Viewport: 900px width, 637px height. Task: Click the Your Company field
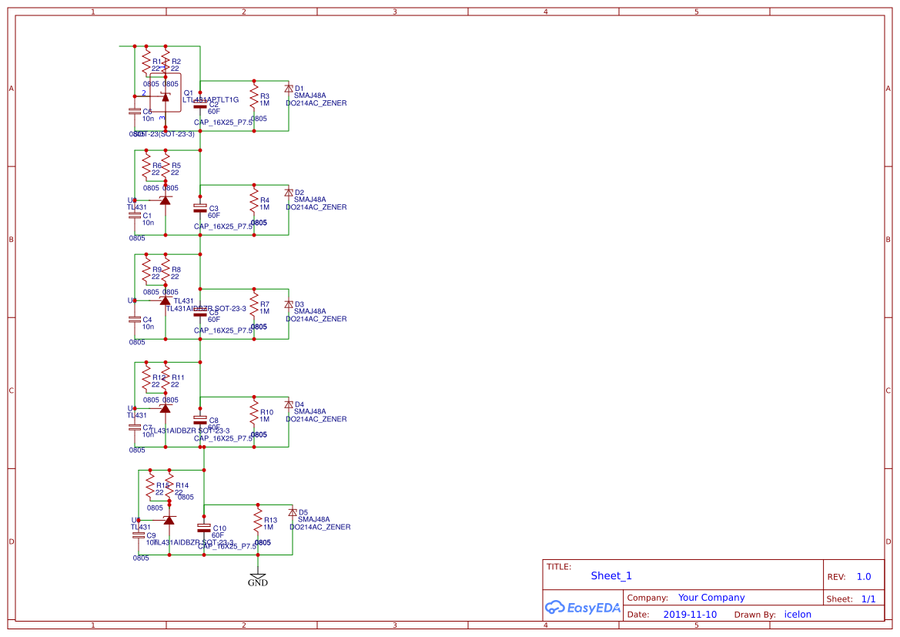[711, 598]
